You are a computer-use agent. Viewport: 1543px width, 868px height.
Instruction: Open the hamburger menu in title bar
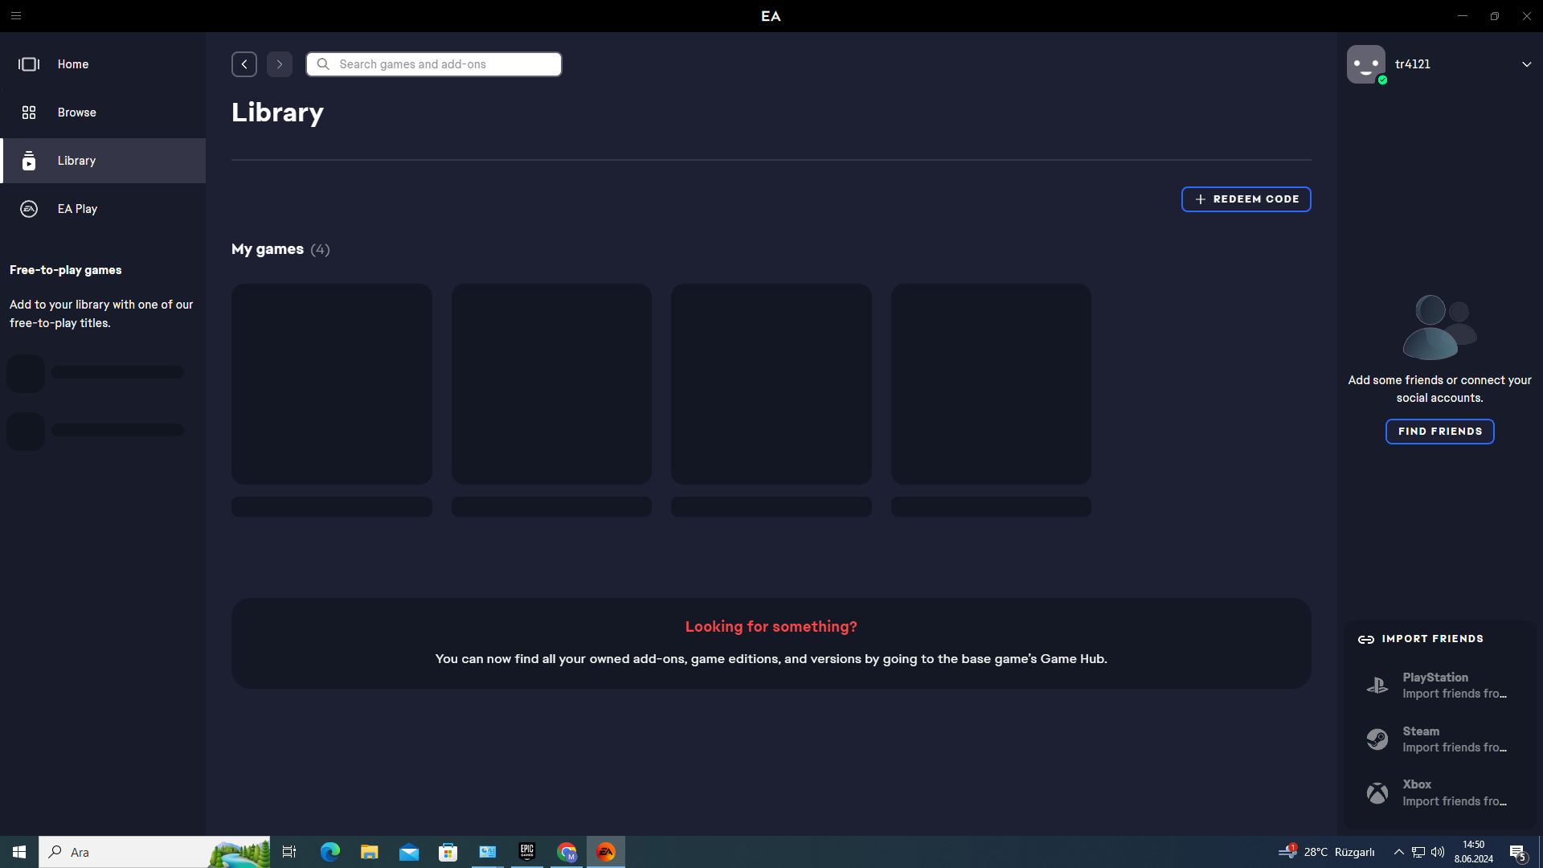pos(16,16)
